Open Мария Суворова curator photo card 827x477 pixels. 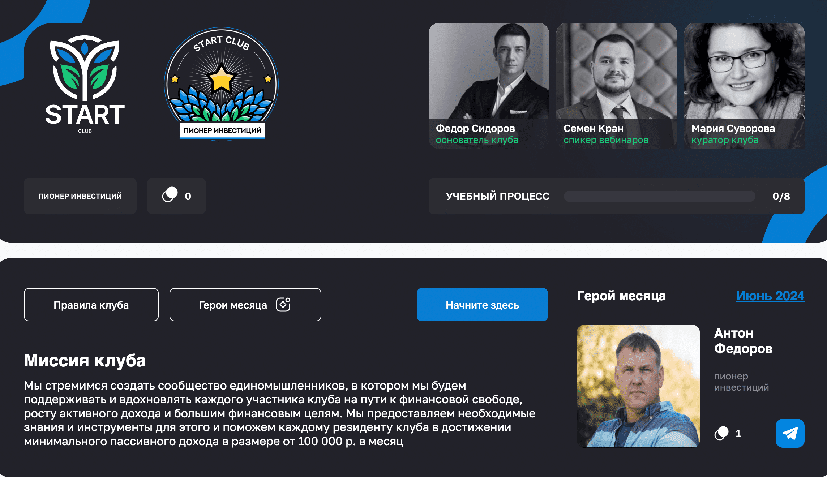(744, 86)
